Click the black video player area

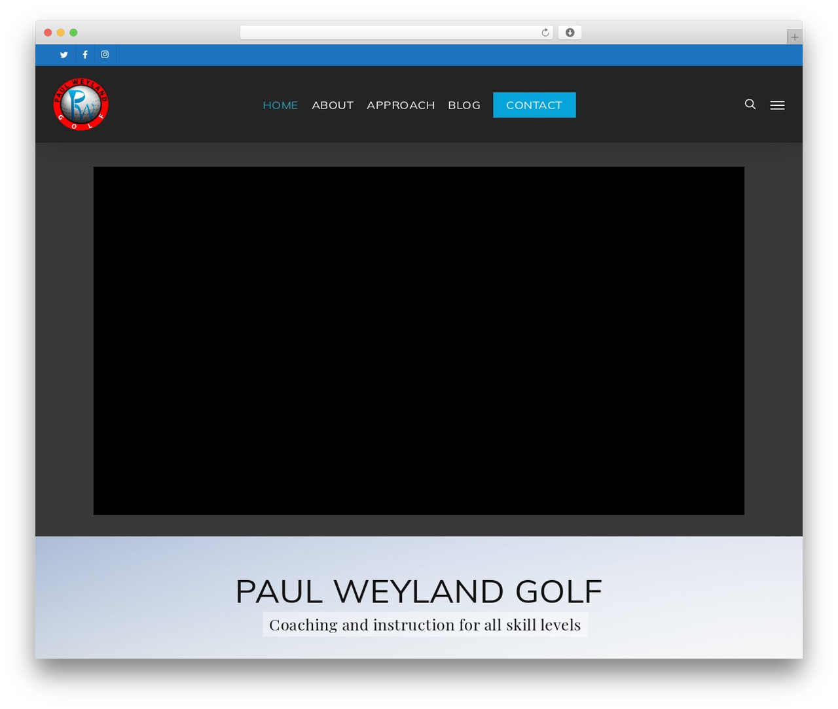[419, 341]
